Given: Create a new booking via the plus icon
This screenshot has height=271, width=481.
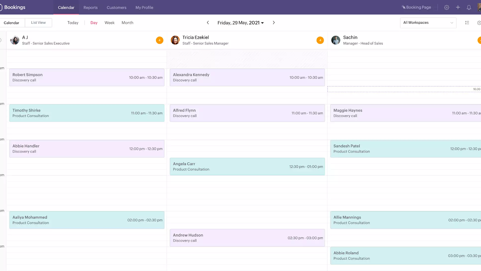Looking at the screenshot, I should (x=458, y=7).
